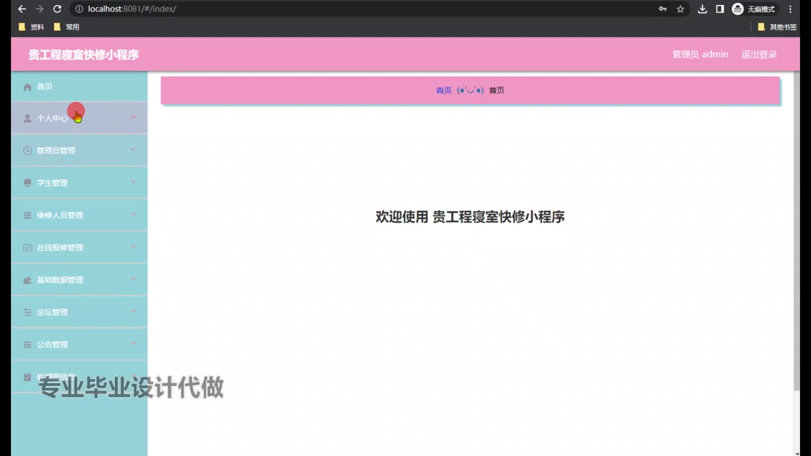Open the 维修人员管理 menu item
811x456 pixels.
[60, 215]
